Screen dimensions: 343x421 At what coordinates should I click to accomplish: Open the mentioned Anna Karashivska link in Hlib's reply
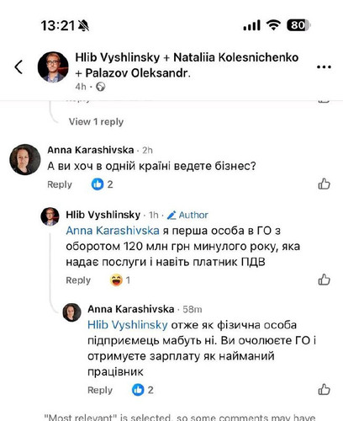(113, 231)
